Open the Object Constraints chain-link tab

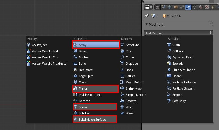click(182, 7)
